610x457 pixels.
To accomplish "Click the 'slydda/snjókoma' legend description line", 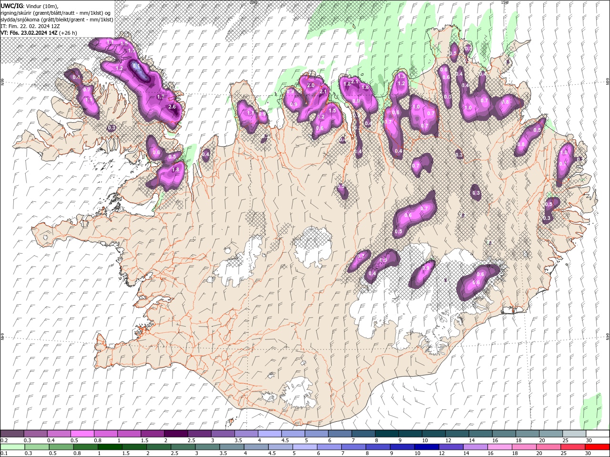I will (57, 20).
